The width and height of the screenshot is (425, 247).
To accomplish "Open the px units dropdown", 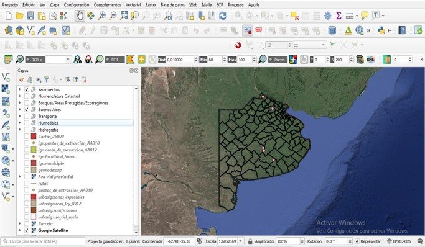I will [309, 45].
